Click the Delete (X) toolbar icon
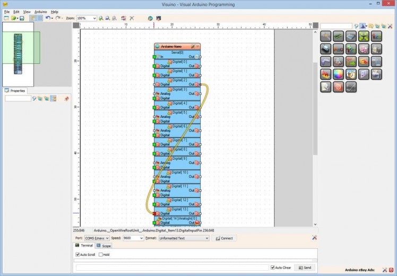 pyautogui.click(x=132, y=18)
